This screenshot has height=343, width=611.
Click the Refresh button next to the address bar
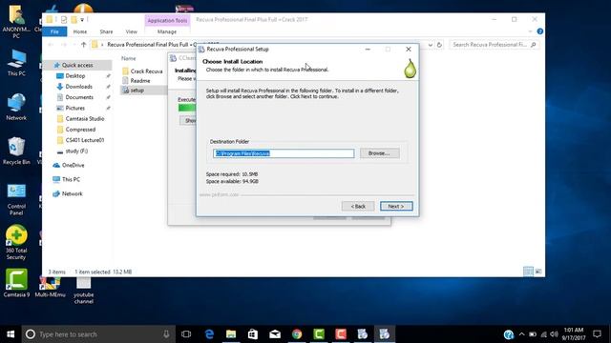(x=439, y=45)
